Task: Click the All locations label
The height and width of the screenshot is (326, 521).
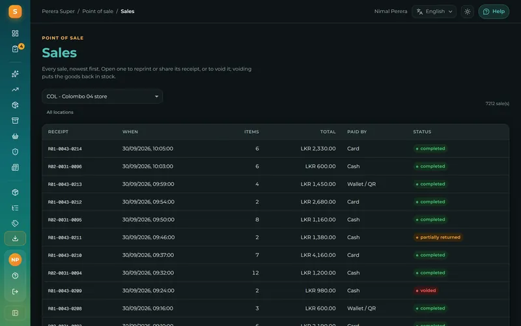Action: tap(60, 112)
